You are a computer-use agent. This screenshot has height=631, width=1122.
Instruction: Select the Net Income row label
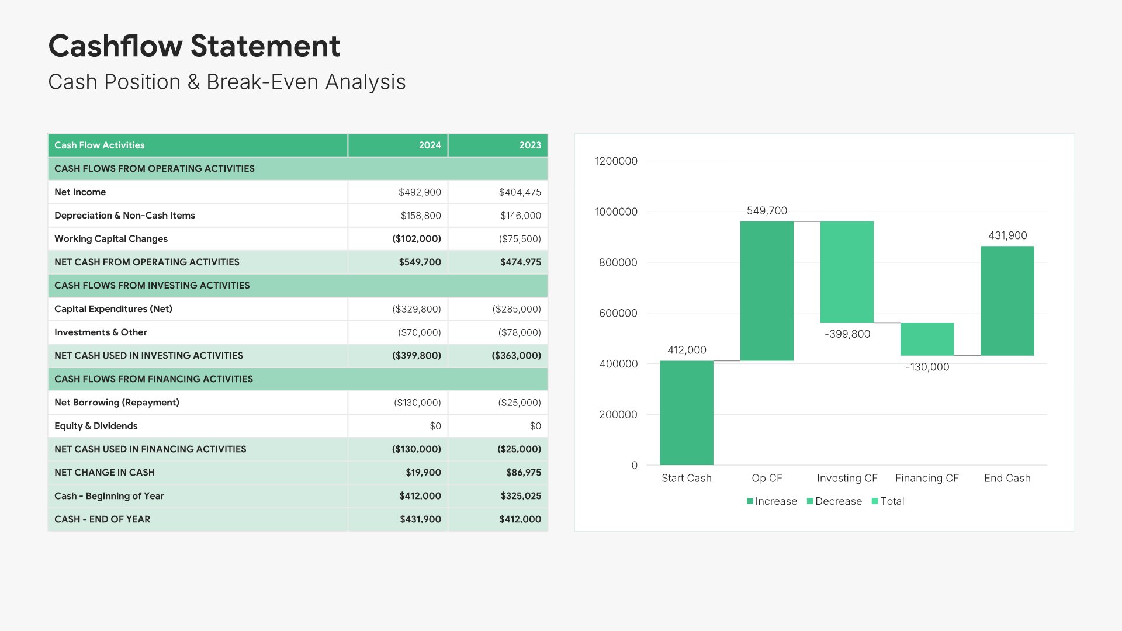[80, 192]
